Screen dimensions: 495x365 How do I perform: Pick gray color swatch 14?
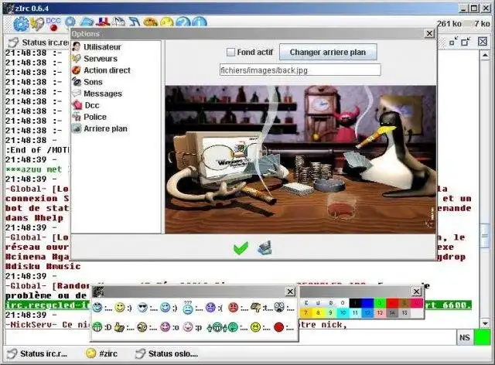click(392, 313)
